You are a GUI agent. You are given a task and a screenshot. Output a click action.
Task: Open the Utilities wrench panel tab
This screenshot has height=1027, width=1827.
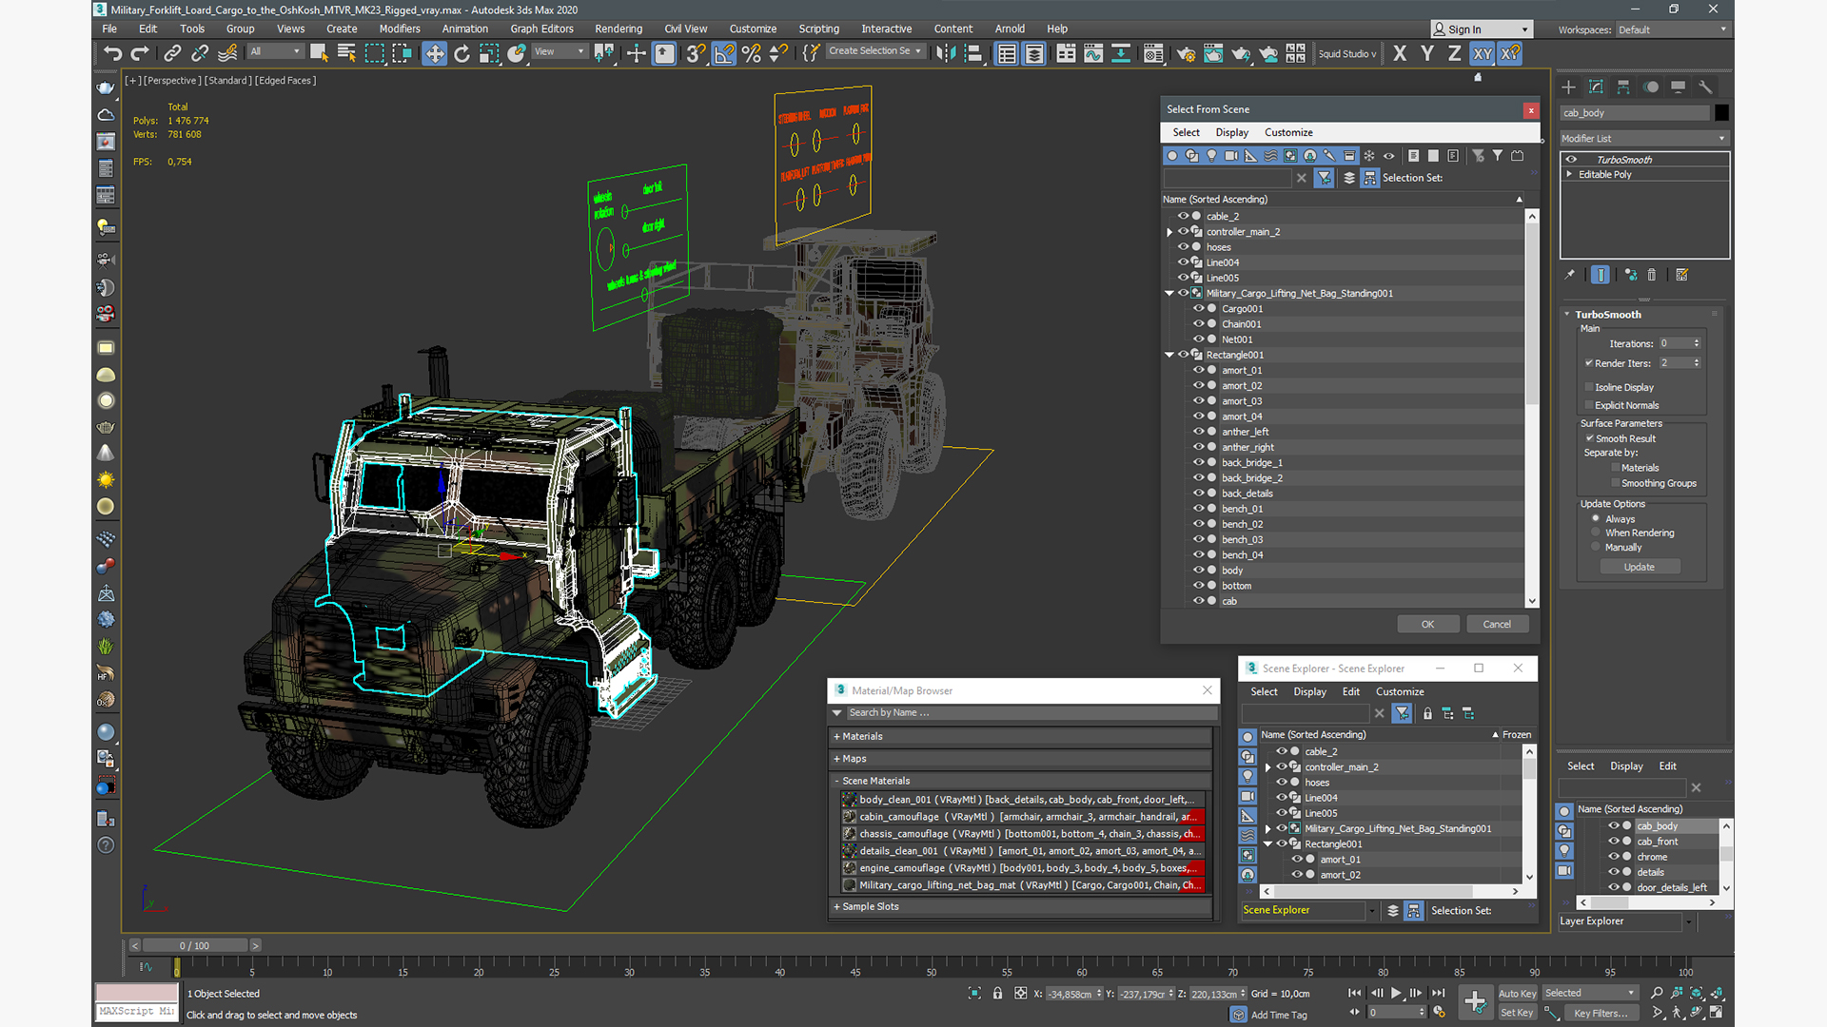pyautogui.click(x=1705, y=87)
